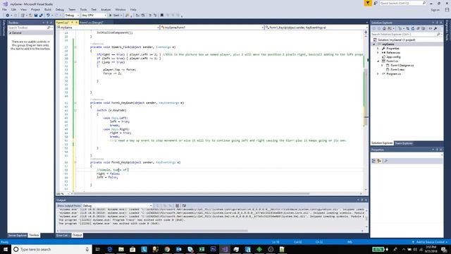Open Task View on the taskbar
451x254 pixels.
click(x=97, y=249)
